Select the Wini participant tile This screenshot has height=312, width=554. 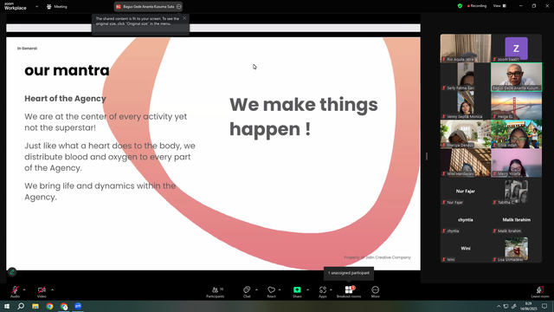point(466,249)
